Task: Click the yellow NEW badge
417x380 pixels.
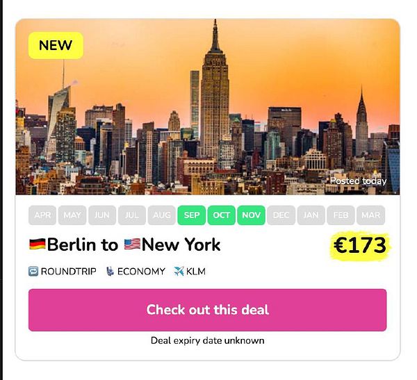Action: (56, 45)
